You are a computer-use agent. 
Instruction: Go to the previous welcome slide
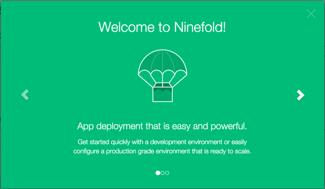tap(25, 95)
